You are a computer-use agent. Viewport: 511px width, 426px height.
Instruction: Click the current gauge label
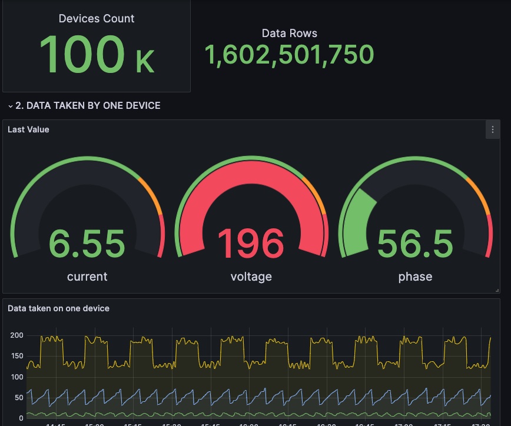[x=87, y=277]
